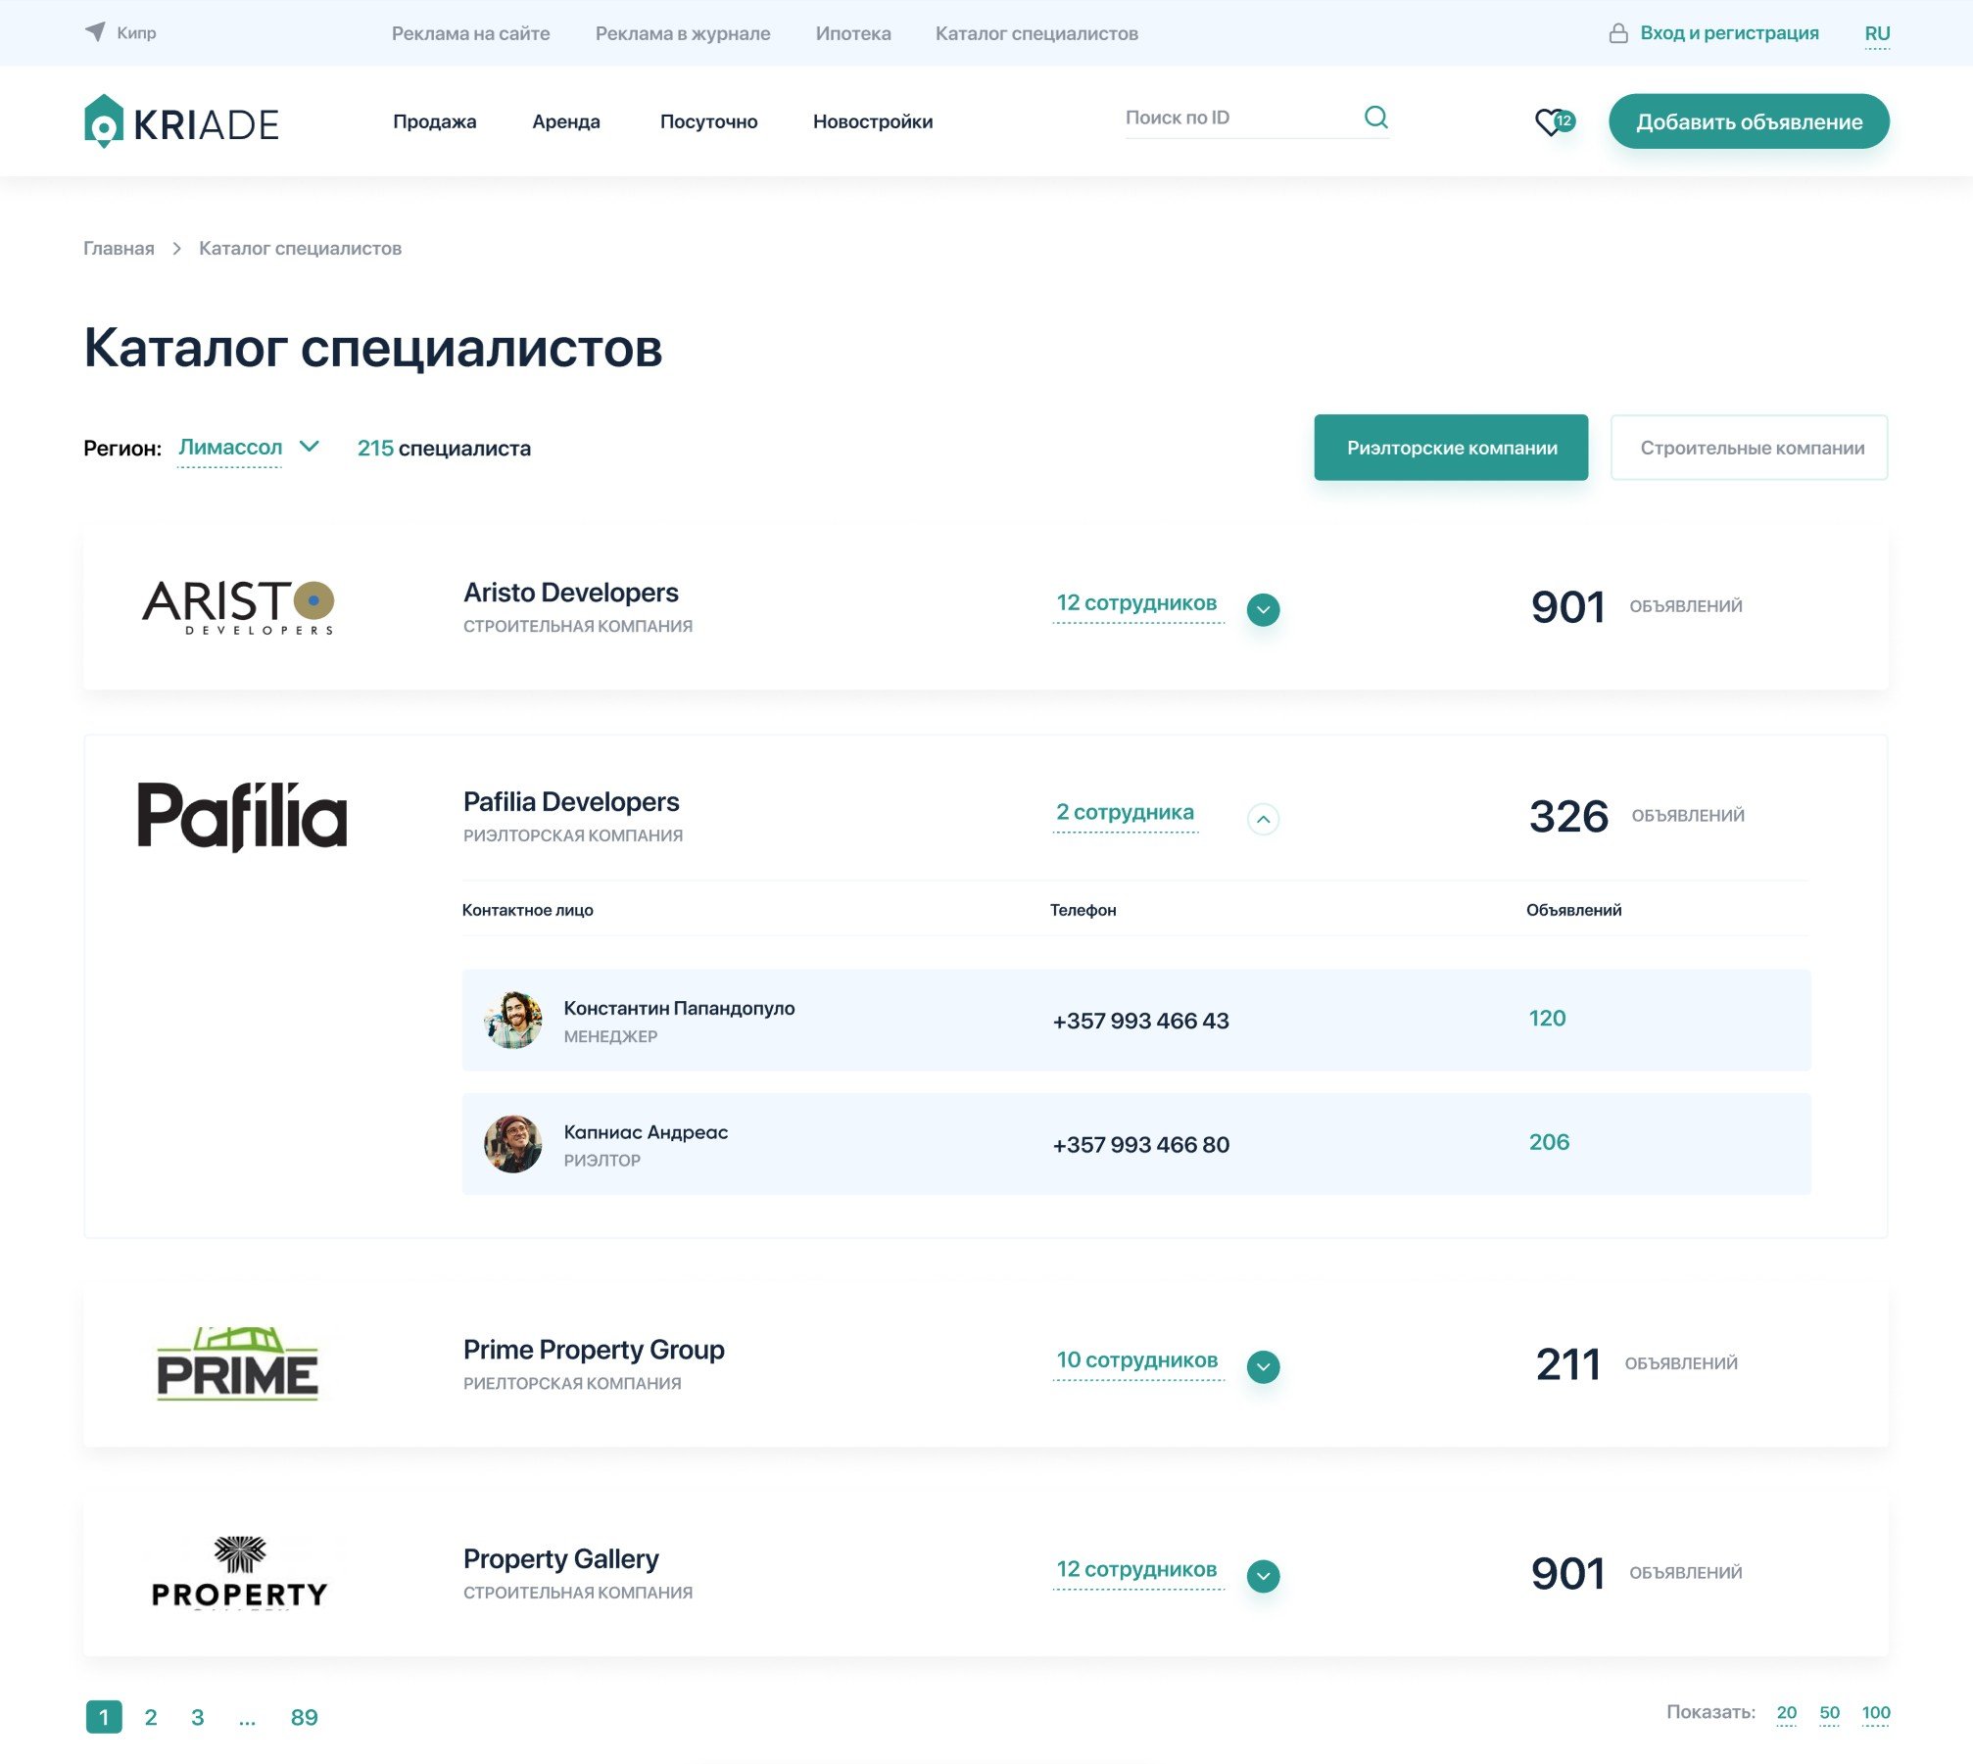Click Константин Пападопуло's avatar photo
Screen dimensions: 1973x1764
(512, 1020)
